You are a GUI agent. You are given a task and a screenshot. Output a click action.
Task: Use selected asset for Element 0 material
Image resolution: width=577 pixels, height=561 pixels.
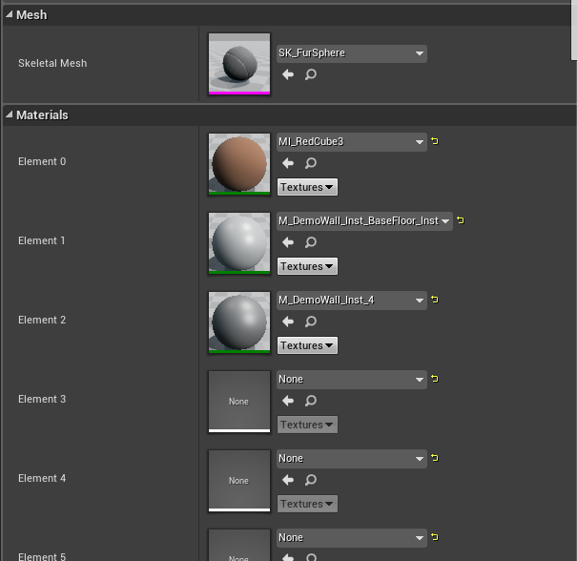coord(288,163)
